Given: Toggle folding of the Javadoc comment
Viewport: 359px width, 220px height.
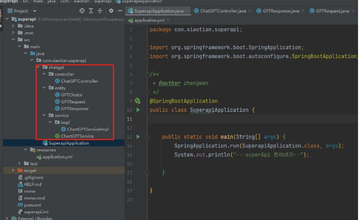Looking at the screenshot, I should tap(146, 74).
